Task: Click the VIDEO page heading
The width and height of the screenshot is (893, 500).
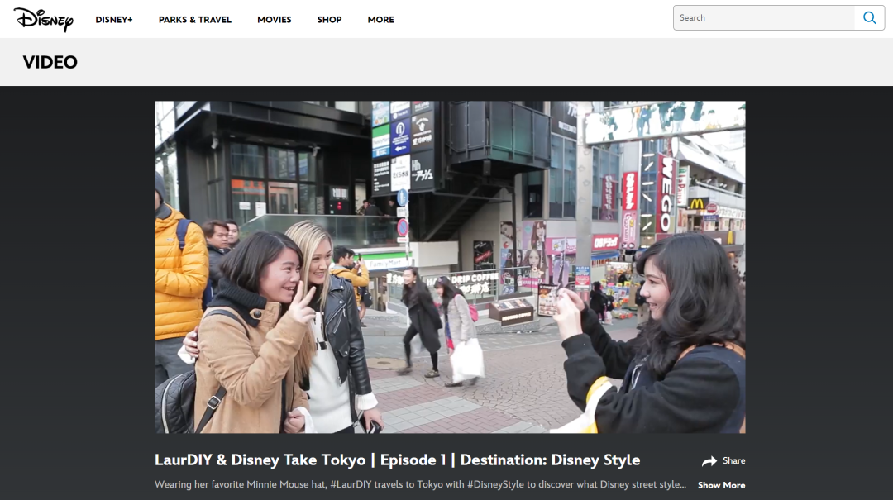Action: (x=50, y=62)
